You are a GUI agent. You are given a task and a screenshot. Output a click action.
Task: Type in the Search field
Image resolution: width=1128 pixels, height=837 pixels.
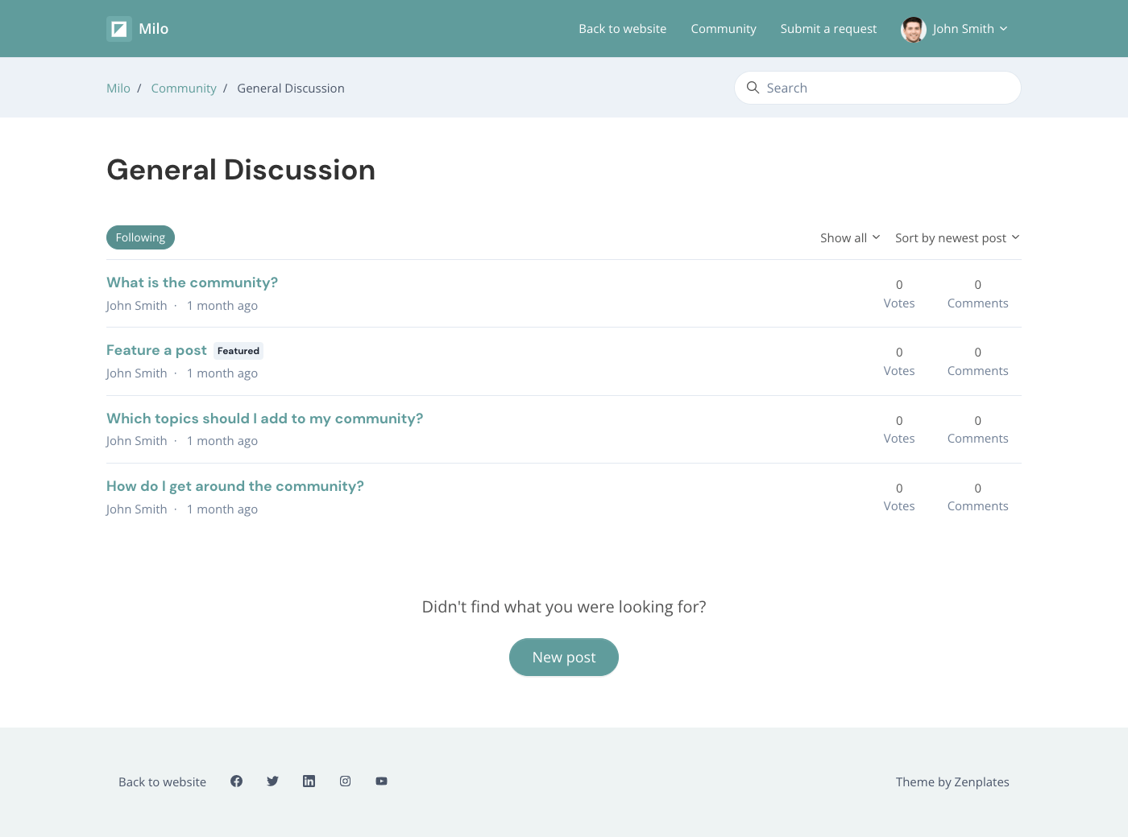point(886,88)
